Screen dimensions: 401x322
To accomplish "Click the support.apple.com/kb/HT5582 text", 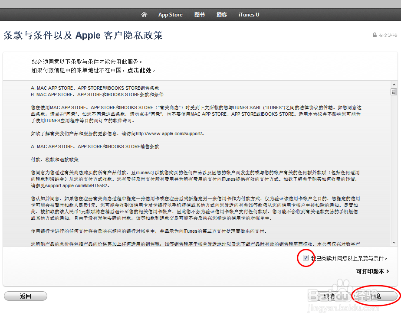I will pos(77,185).
